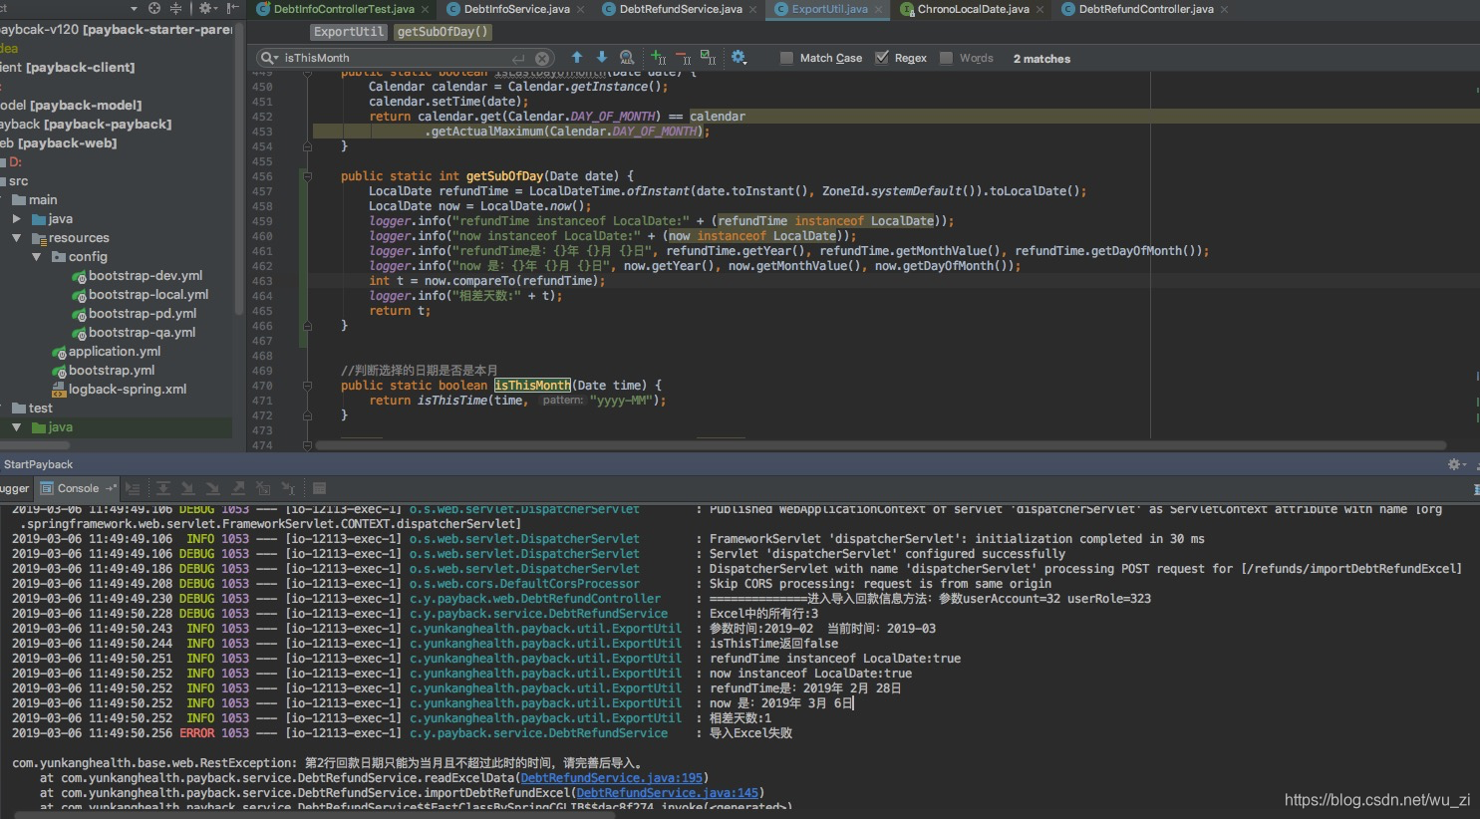This screenshot has width=1480, height=819.
Task: Add selection for next occurrence icon
Action: (x=659, y=58)
